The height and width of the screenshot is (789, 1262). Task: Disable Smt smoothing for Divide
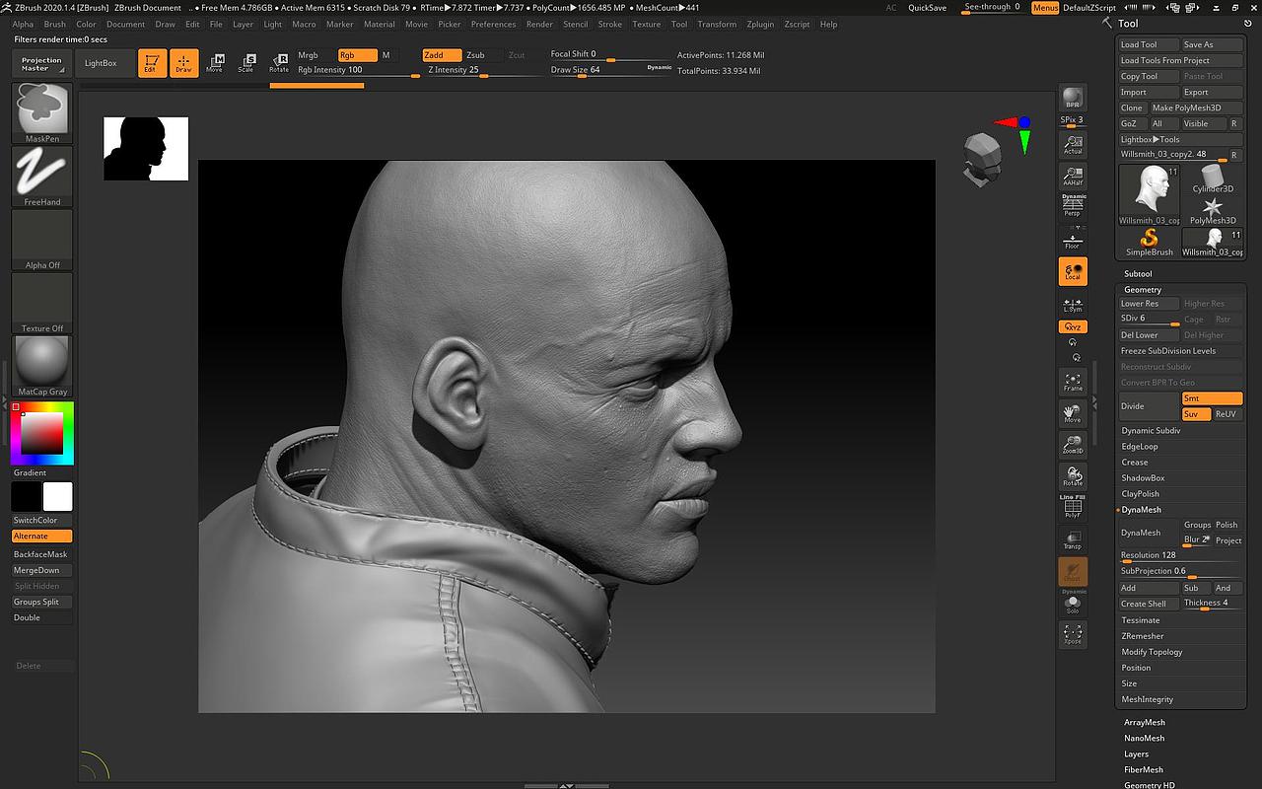(x=1212, y=398)
